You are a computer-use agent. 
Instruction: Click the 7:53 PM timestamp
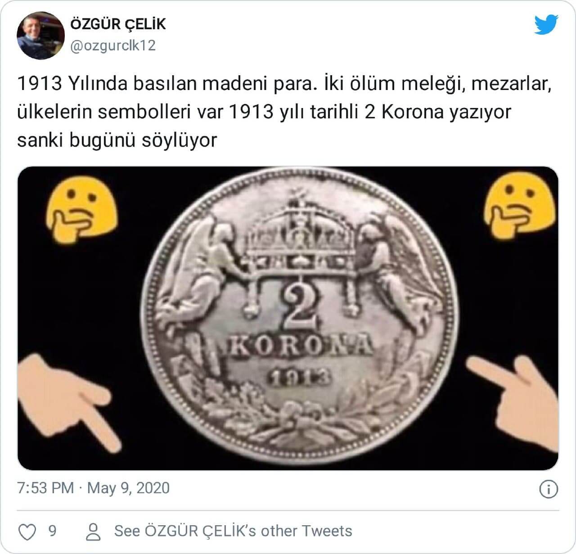pyautogui.click(x=45, y=488)
